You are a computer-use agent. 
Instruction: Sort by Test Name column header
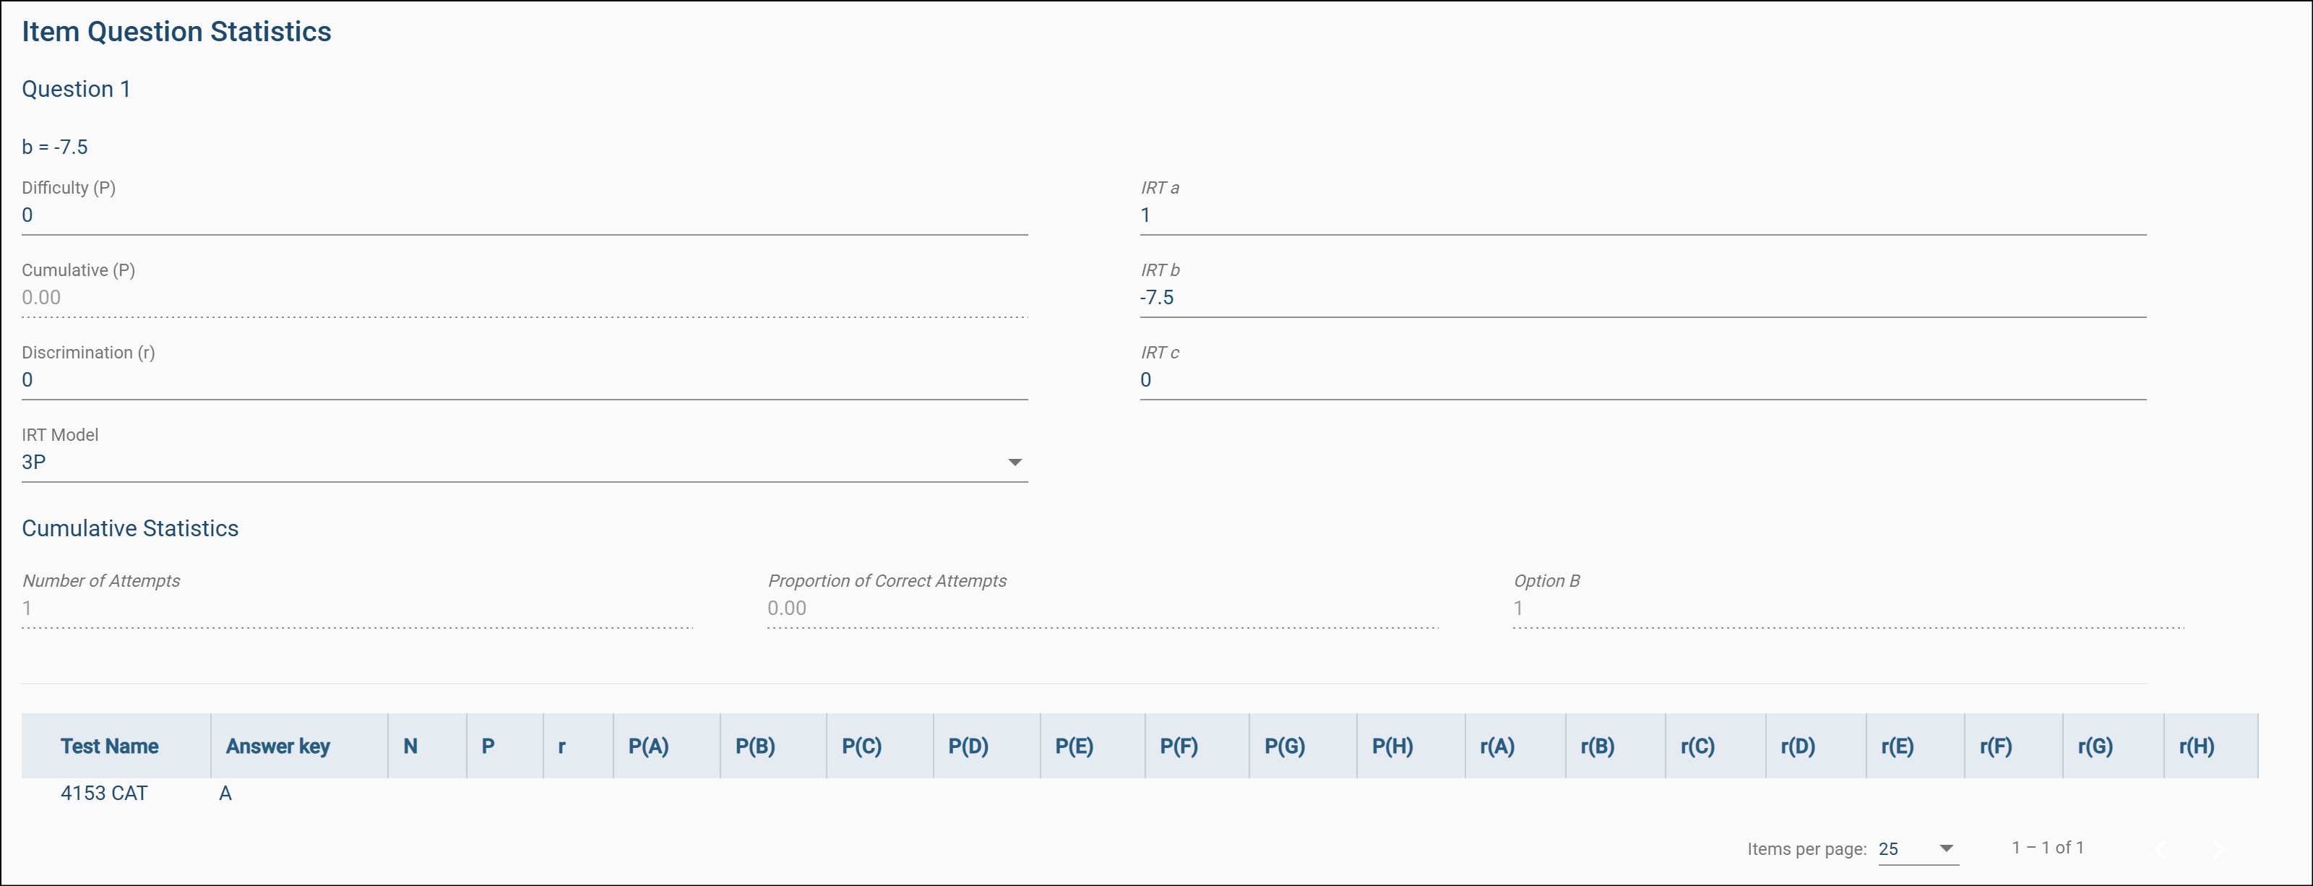110,746
